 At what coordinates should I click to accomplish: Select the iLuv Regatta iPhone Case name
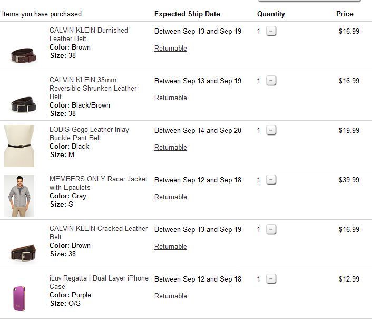(x=99, y=282)
